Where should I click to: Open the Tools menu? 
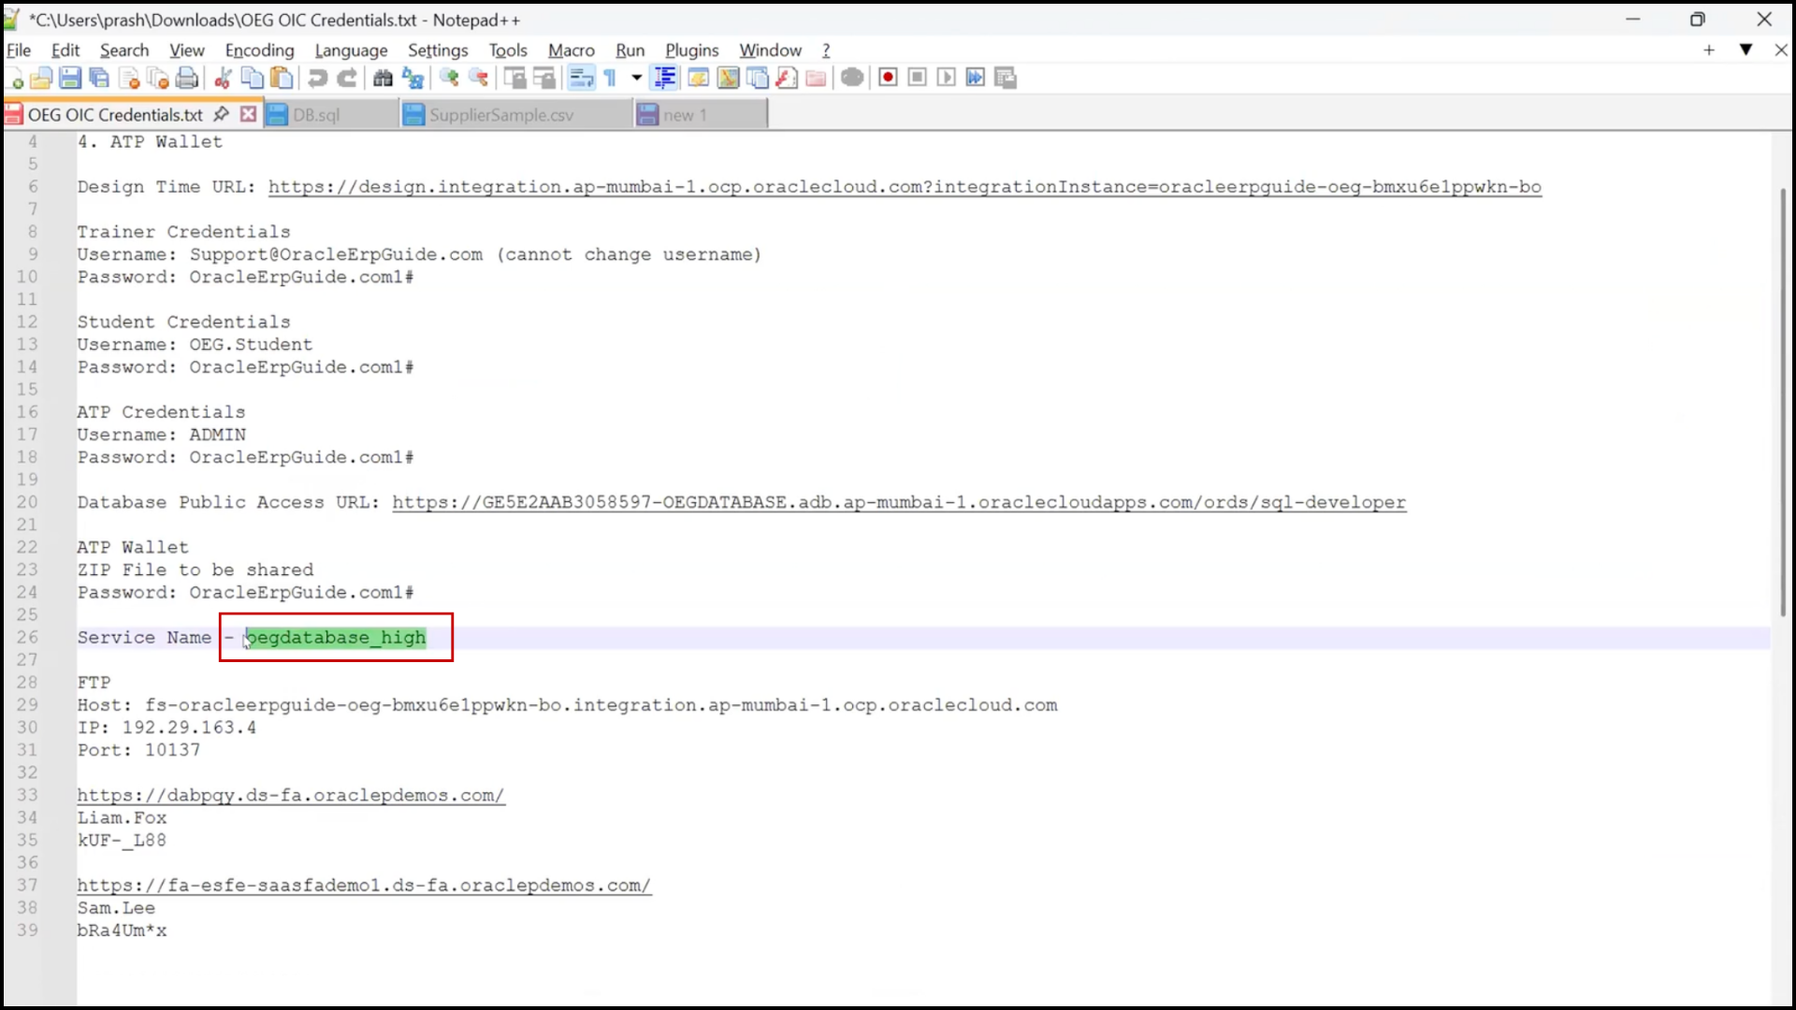coord(508,50)
